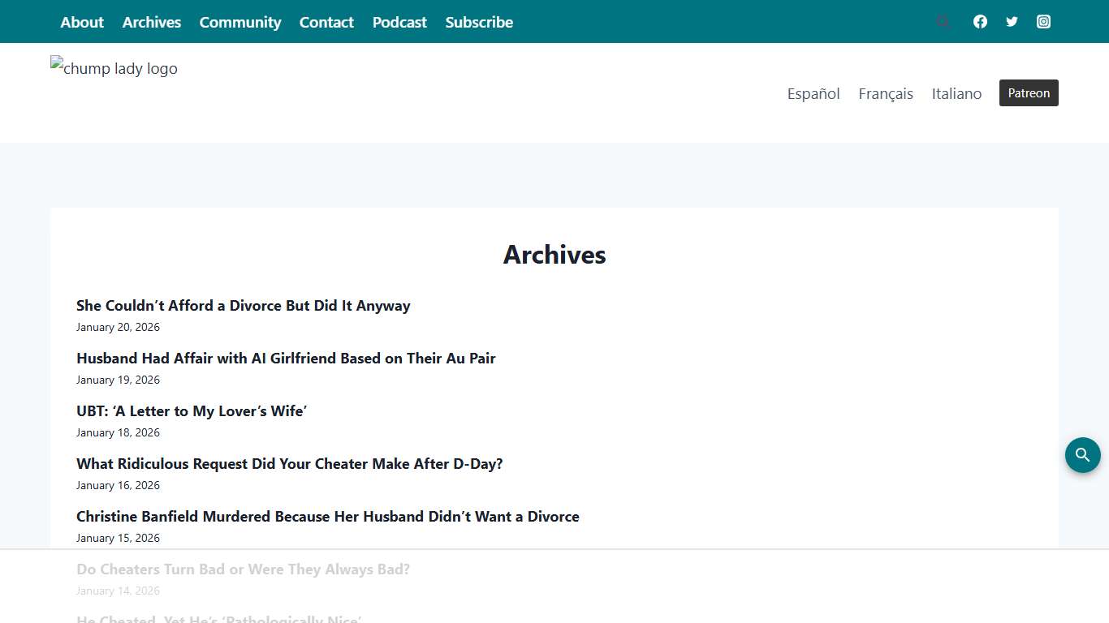Click the floating search button on the right edge

coord(1082,455)
